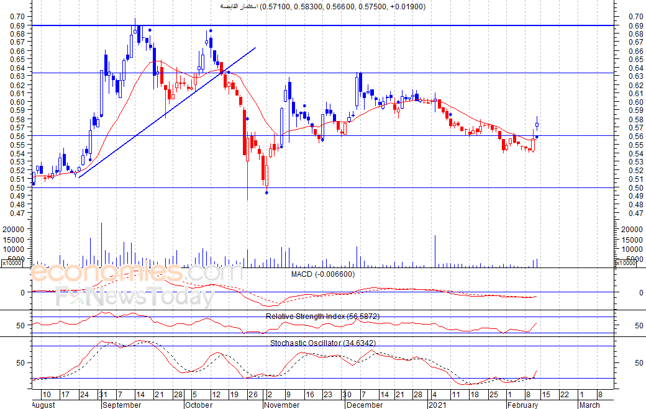This screenshot has width=646, height=409.
Task: Click the chart title with OHLC values
Action: click(x=322, y=7)
